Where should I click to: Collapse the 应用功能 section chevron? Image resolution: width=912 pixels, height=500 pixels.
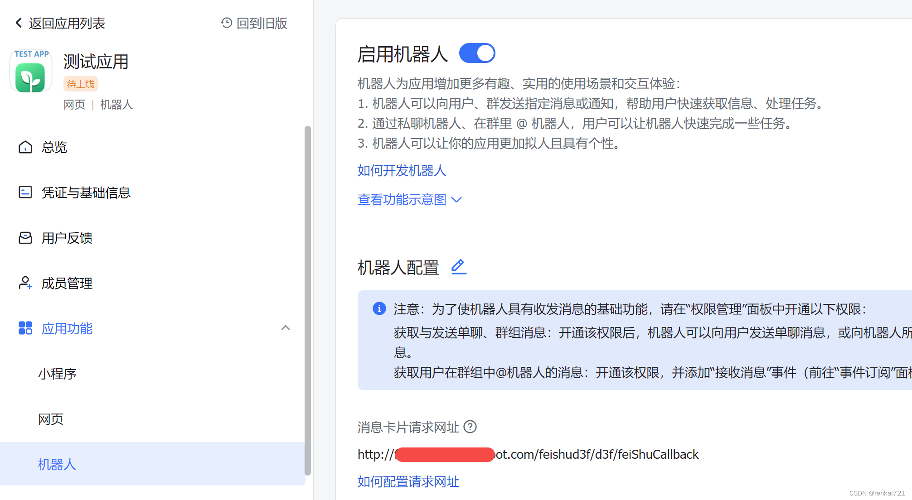click(286, 327)
